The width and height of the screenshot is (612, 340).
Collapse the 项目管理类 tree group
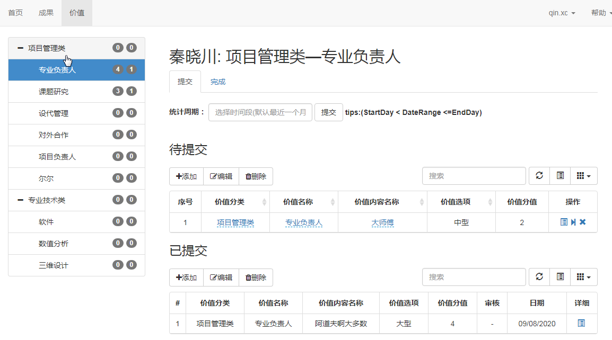(21, 48)
